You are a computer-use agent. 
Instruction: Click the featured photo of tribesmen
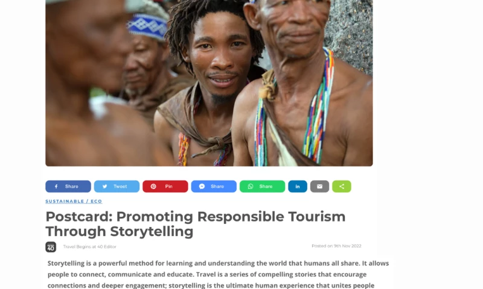coord(209,83)
